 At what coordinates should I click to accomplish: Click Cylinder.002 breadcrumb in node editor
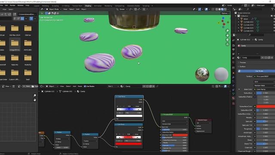pos(65,91)
